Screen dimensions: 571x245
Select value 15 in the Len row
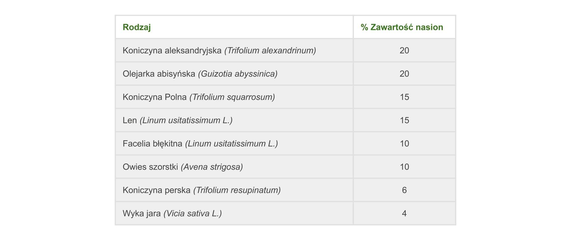click(404, 120)
